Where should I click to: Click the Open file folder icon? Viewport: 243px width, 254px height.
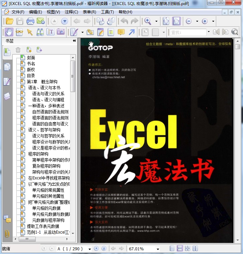(10, 21)
